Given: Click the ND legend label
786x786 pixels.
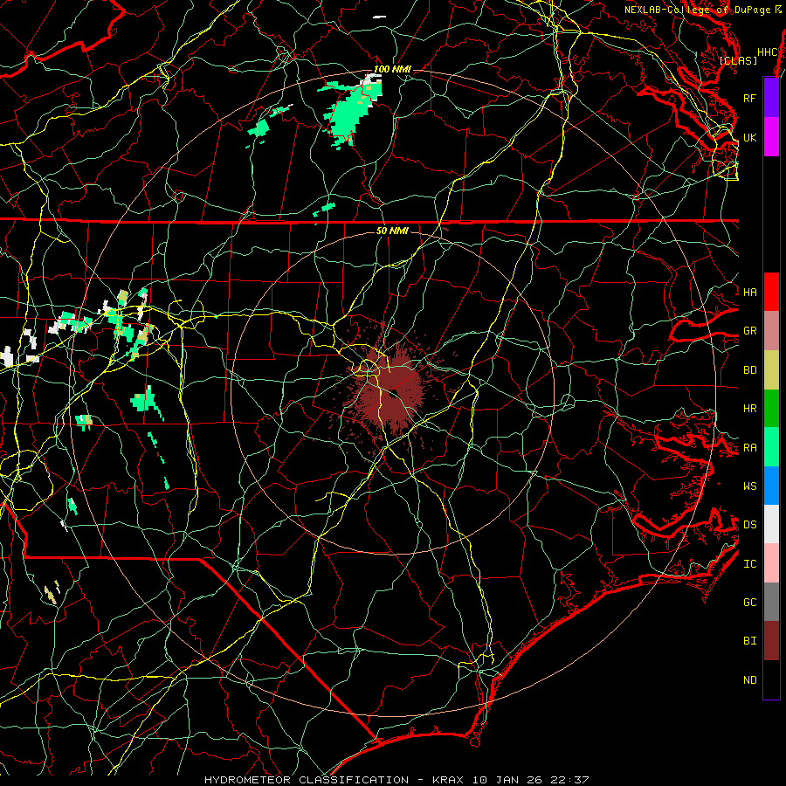Looking at the screenshot, I should (x=749, y=679).
